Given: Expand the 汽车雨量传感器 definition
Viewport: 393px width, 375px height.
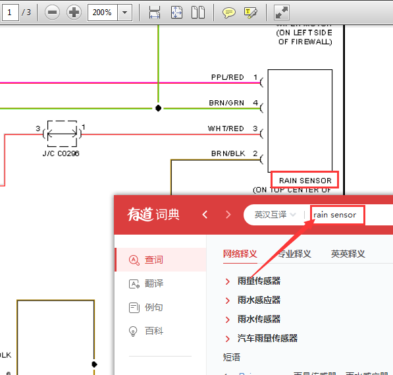Looking at the screenshot, I should click(x=228, y=339).
